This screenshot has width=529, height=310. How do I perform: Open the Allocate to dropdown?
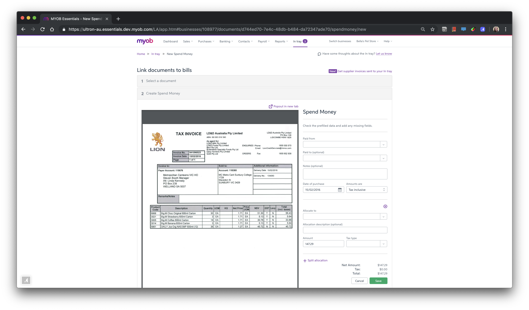[x=383, y=217]
